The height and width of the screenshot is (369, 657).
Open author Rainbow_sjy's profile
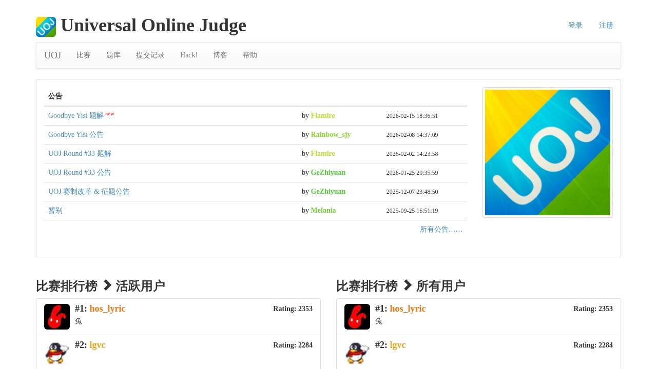click(331, 135)
